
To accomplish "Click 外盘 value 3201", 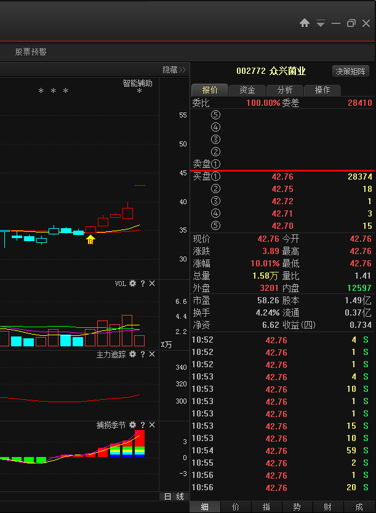I will coord(269,288).
